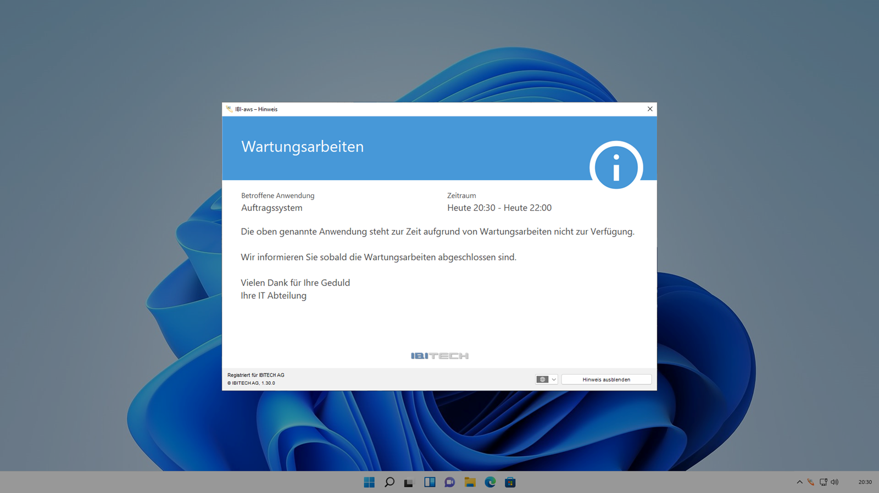Open Widgets from the taskbar
This screenshot has height=493, width=879.
pos(430,482)
